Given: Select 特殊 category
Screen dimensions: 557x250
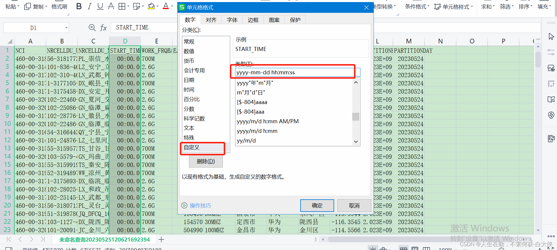Looking at the screenshot, I should 206,138.
